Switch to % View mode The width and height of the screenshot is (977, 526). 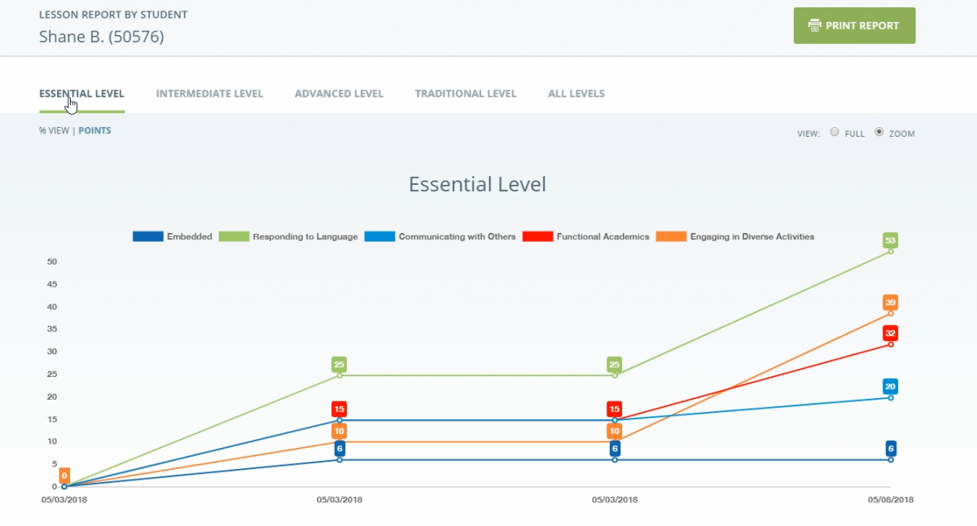tap(54, 130)
